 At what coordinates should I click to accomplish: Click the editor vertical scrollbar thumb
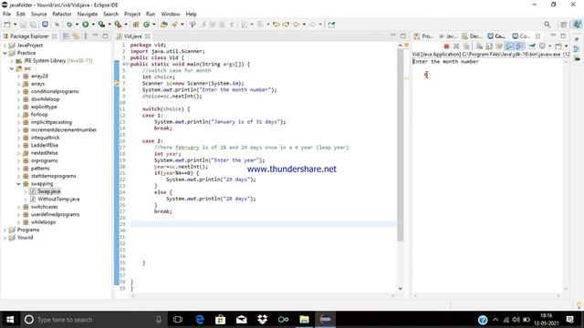click(401, 145)
